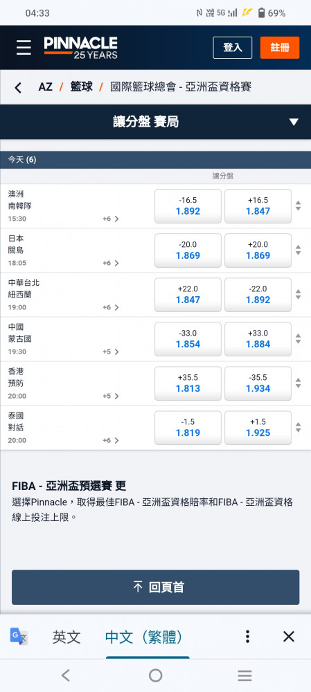This screenshot has width=311, height=692.
Task: Tap the Pinnacle 25 Years logo
Action: coord(81,48)
